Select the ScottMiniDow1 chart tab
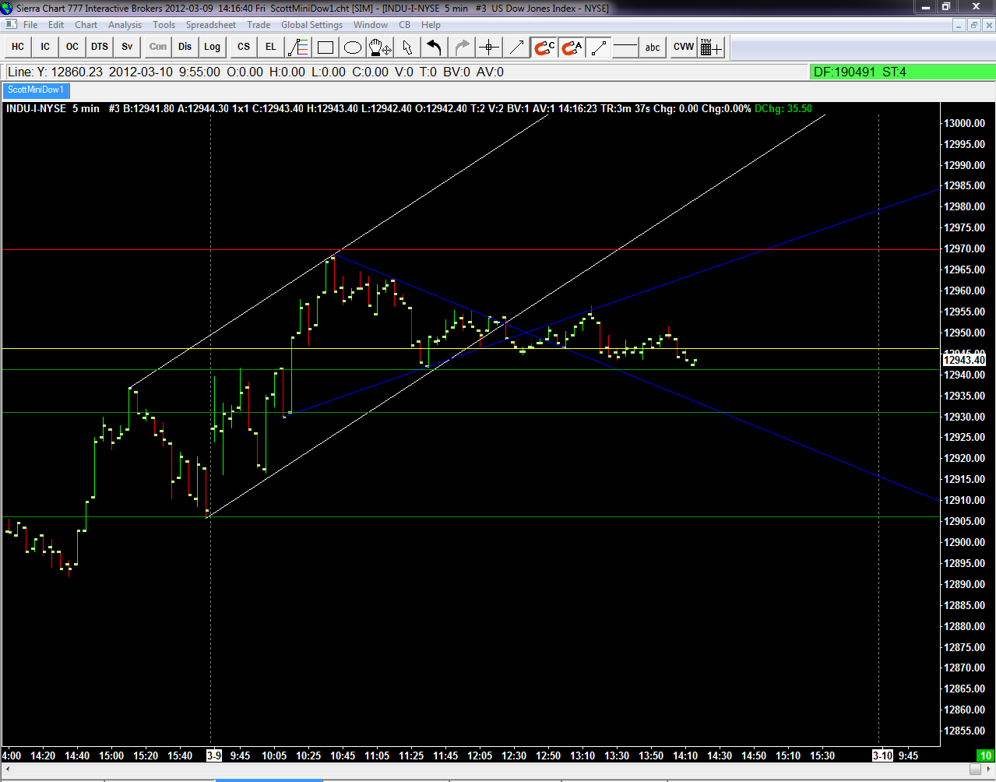 click(x=36, y=90)
